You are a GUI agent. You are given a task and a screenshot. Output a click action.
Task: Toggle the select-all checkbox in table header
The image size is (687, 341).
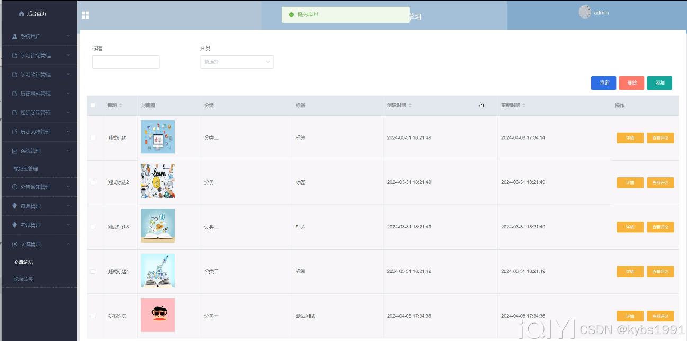pos(93,105)
